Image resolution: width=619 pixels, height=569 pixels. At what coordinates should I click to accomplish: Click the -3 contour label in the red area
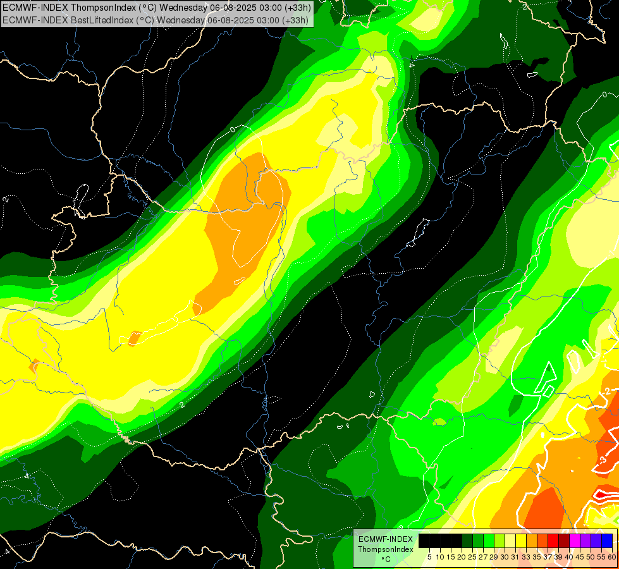602,460
